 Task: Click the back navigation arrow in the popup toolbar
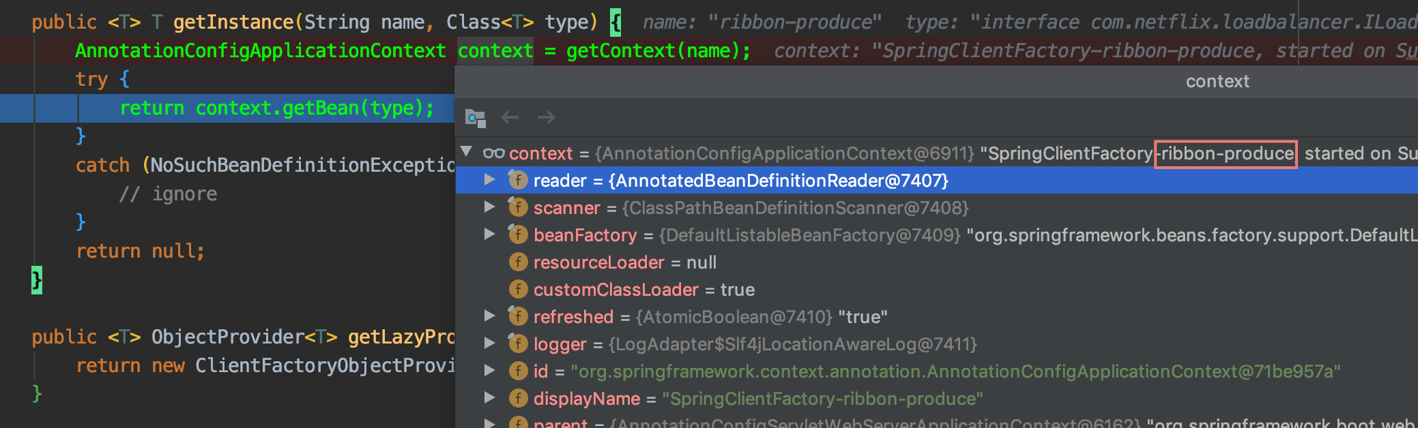point(510,117)
